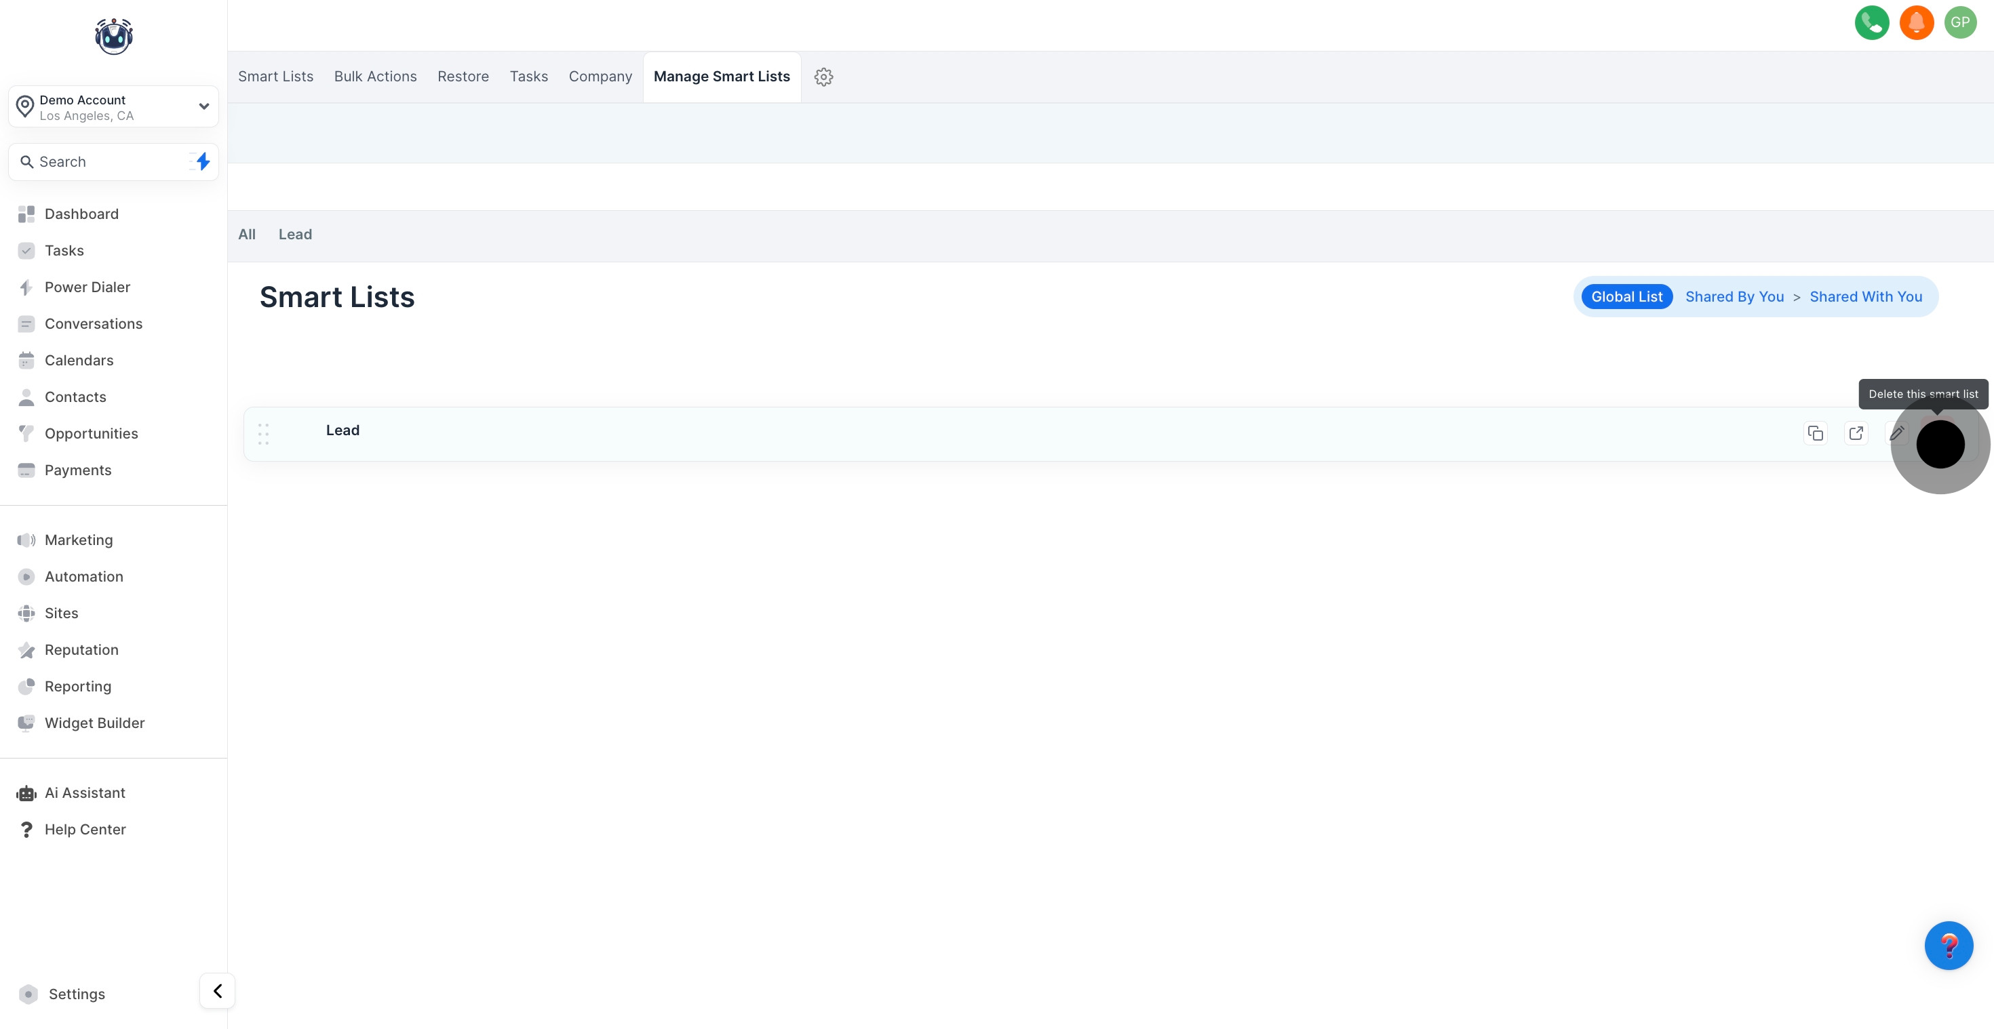The width and height of the screenshot is (1994, 1029).
Task: Go to Settings in the sidebar
Action: coord(77,994)
